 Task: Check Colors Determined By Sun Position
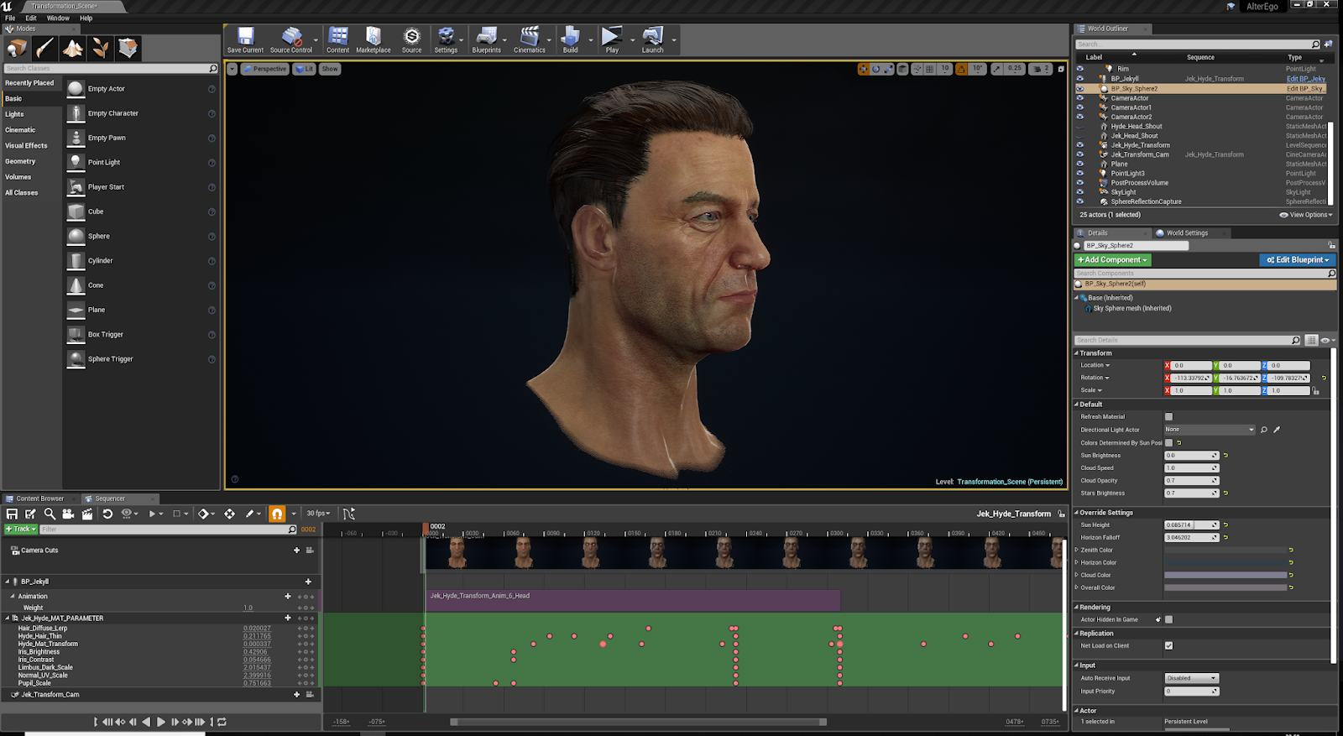1168,442
